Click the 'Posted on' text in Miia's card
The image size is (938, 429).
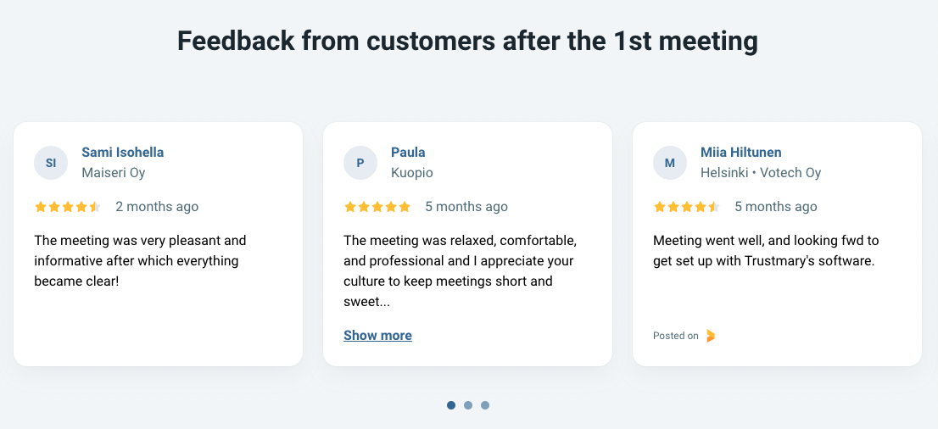(x=676, y=336)
